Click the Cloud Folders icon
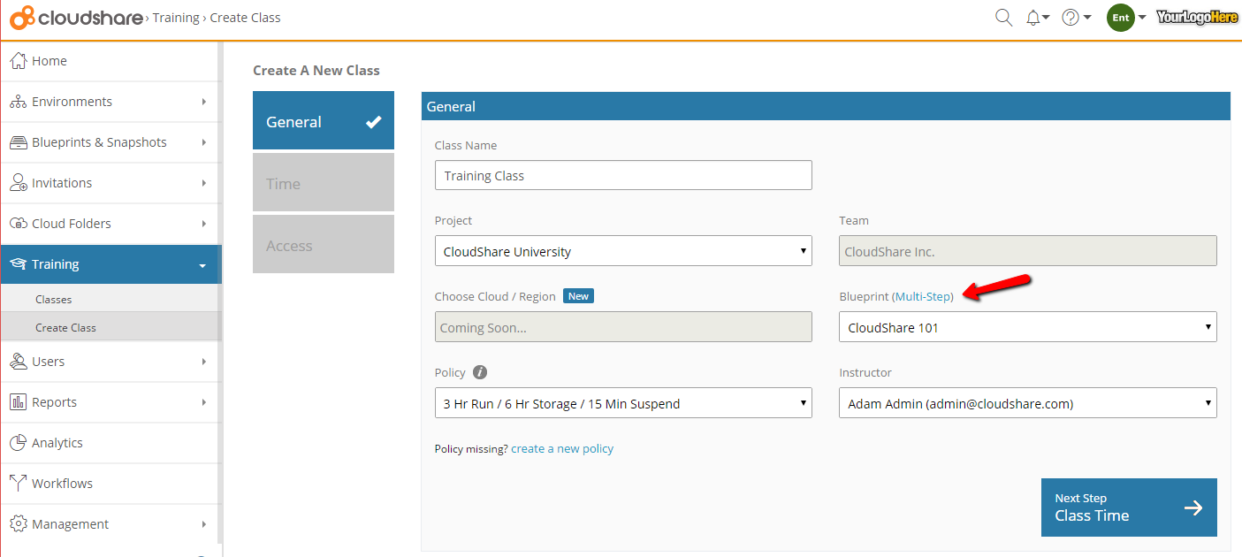 point(18,224)
